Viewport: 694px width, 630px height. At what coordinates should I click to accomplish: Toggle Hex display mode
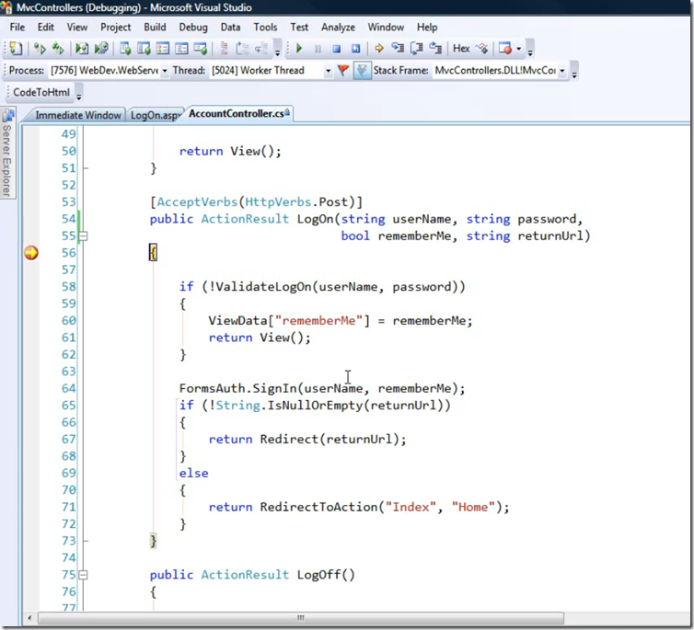(x=461, y=48)
